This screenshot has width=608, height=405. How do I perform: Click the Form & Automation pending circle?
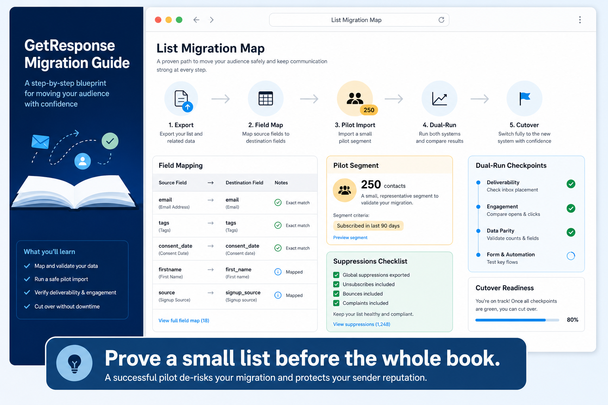click(571, 256)
